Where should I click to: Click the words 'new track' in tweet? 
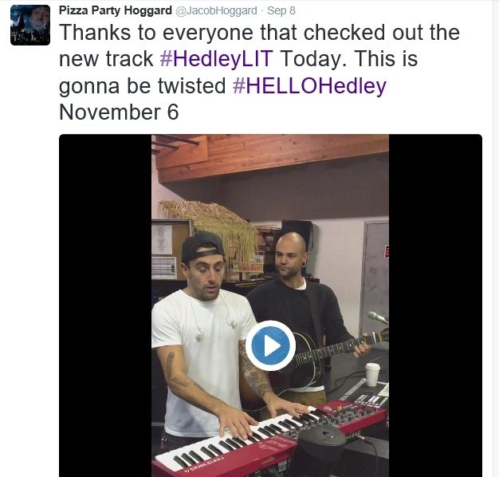(x=106, y=59)
